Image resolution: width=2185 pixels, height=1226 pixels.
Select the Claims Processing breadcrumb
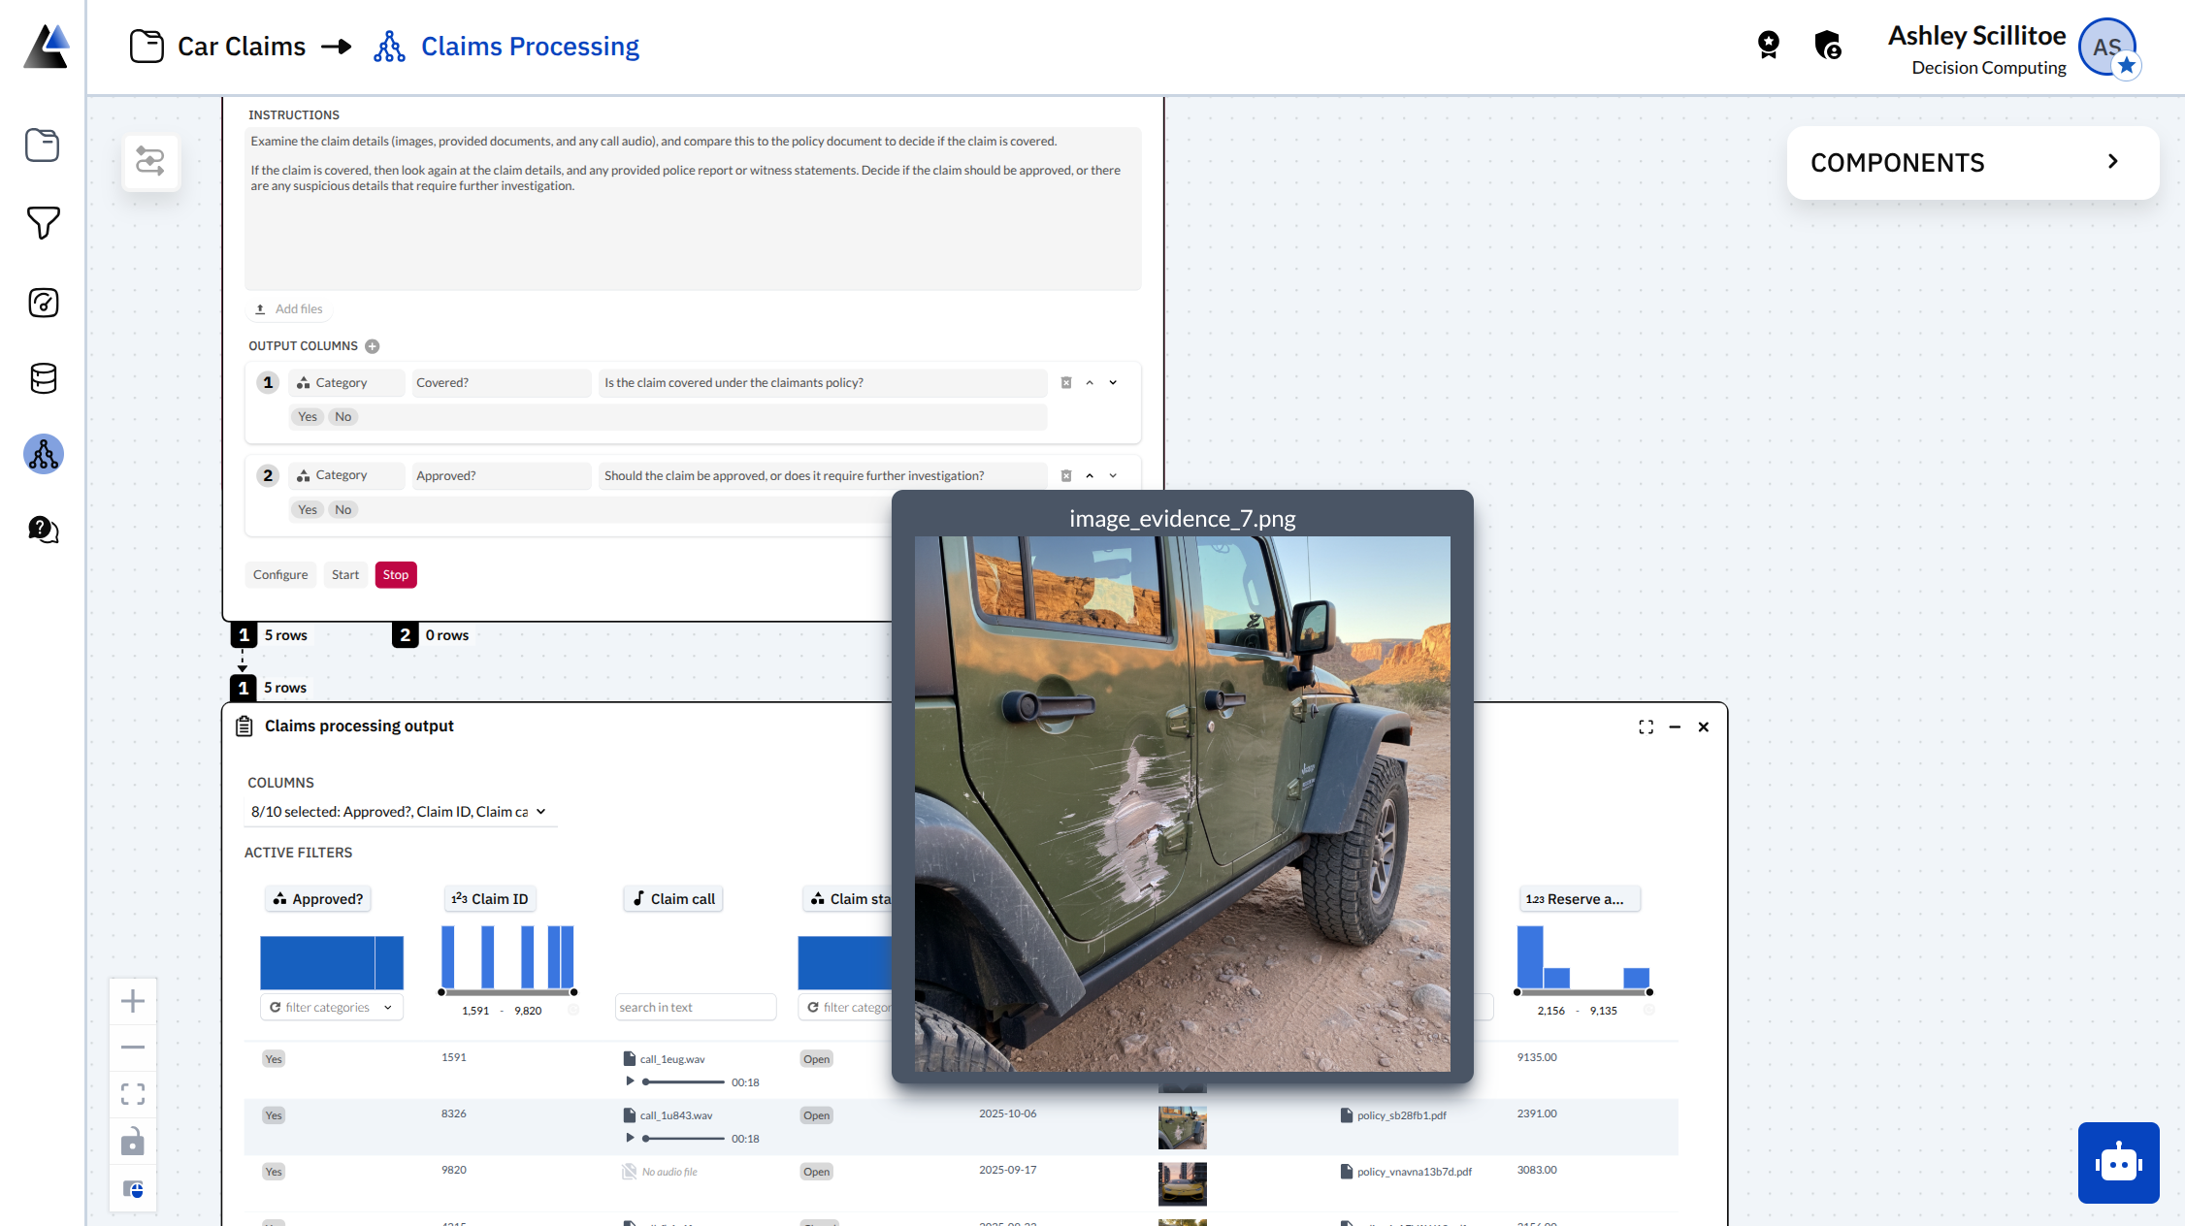(x=530, y=47)
